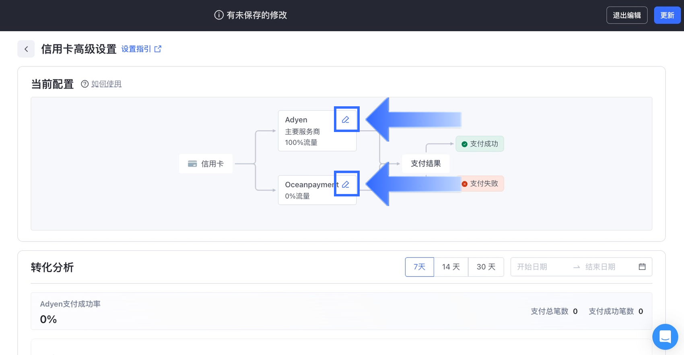Select the 14 天 range tab
Screen dimensions: 684x355
click(x=451, y=267)
